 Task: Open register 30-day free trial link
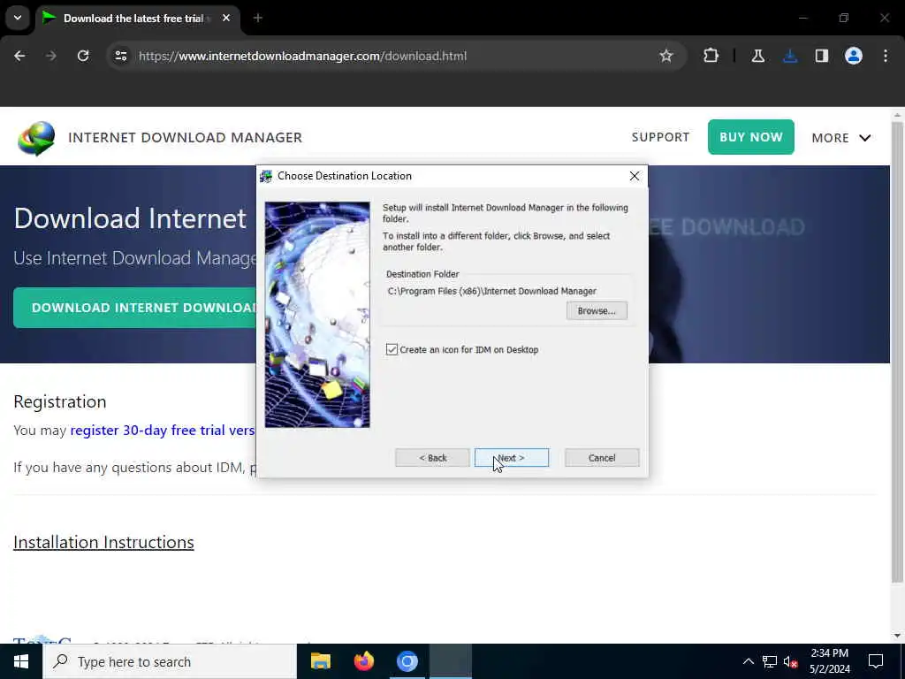[163, 431]
